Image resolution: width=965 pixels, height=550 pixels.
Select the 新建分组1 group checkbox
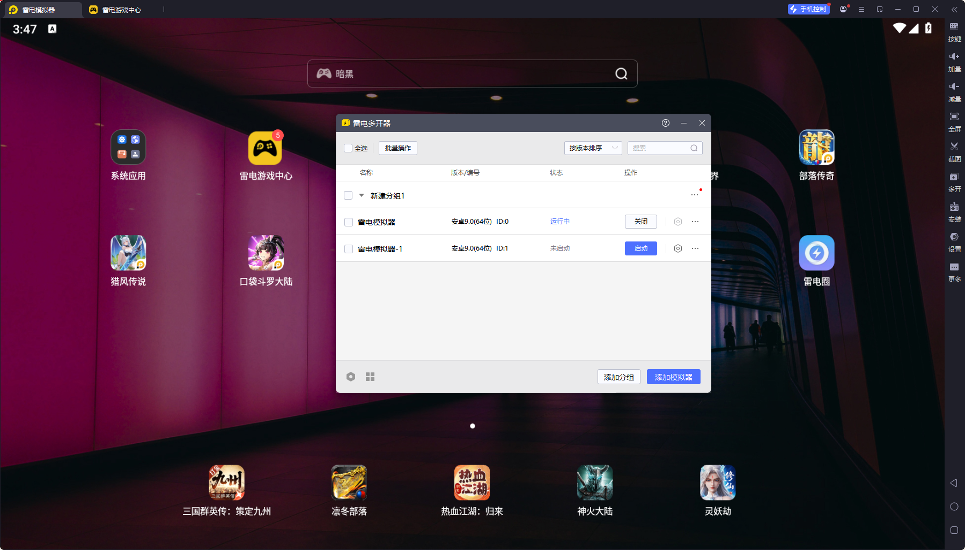(x=348, y=195)
